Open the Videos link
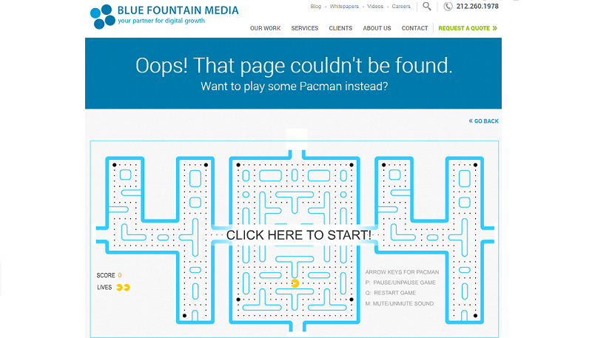This screenshot has width=592, height=338. (375, 7)
